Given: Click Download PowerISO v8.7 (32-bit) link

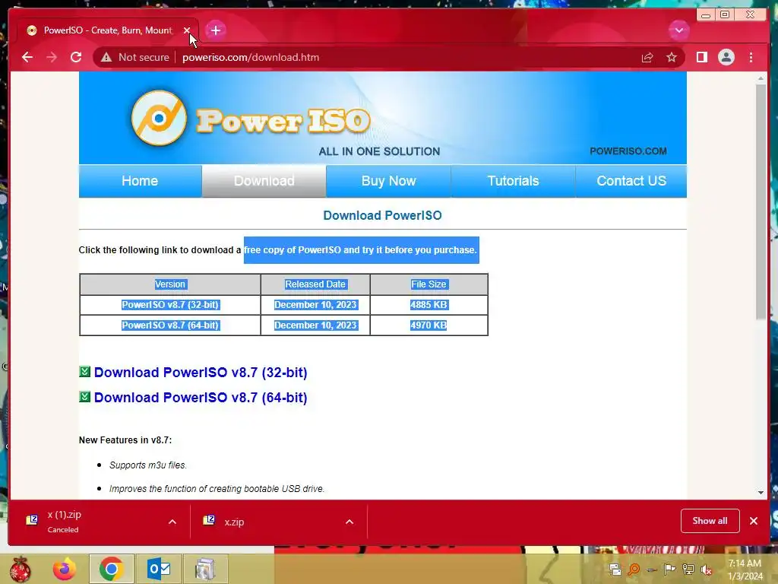Looking at the screenshot, I should click(201, 373).
